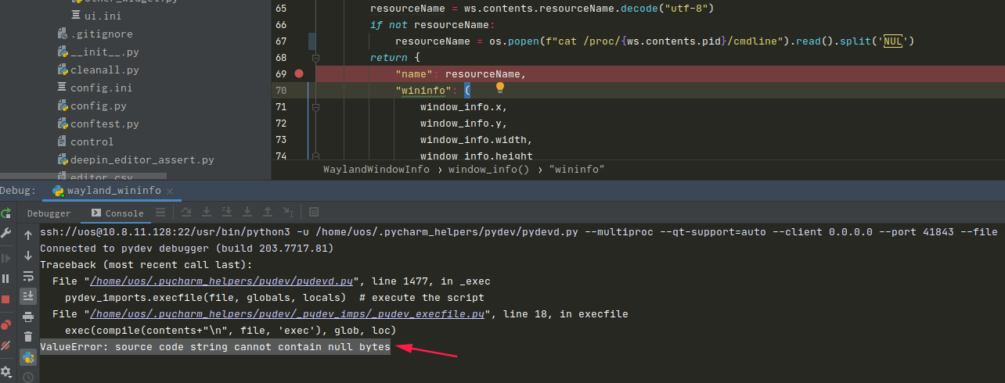Click the Rerun debug icon

tap(6, 213)
